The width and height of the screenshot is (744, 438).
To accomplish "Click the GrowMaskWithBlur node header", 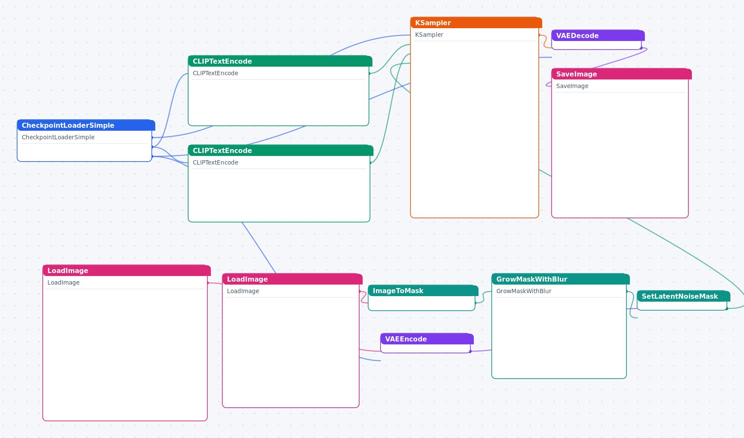I will 561,279.
